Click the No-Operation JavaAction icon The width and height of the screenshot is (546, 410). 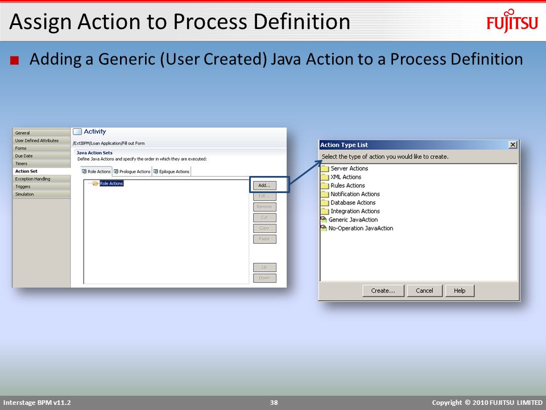tap(324, 228)
